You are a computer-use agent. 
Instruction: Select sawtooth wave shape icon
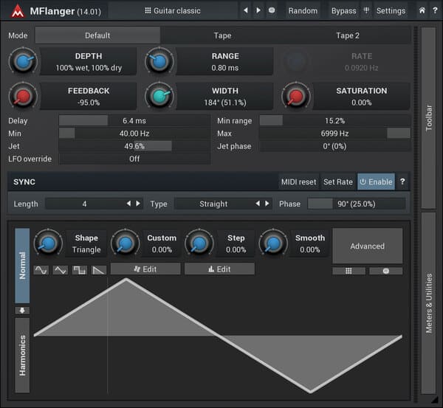pyautogui.click(x=99, y=270)
